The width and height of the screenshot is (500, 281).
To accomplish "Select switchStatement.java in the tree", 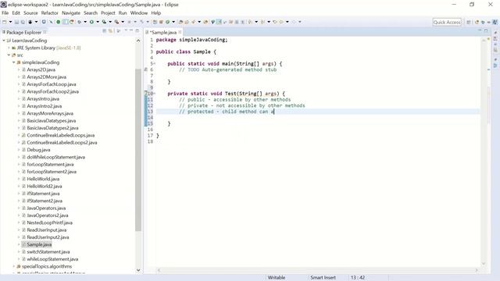I will click(x=48, y=252).
